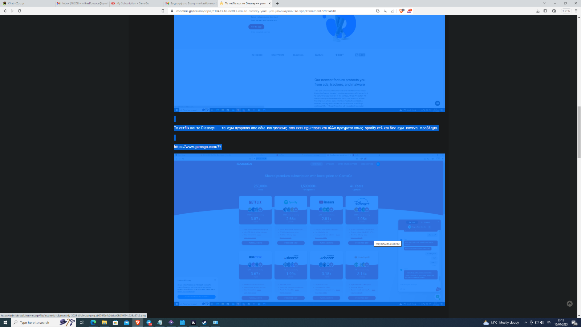
Task: Click the Type here to search box
Action: tap(44, 322)
